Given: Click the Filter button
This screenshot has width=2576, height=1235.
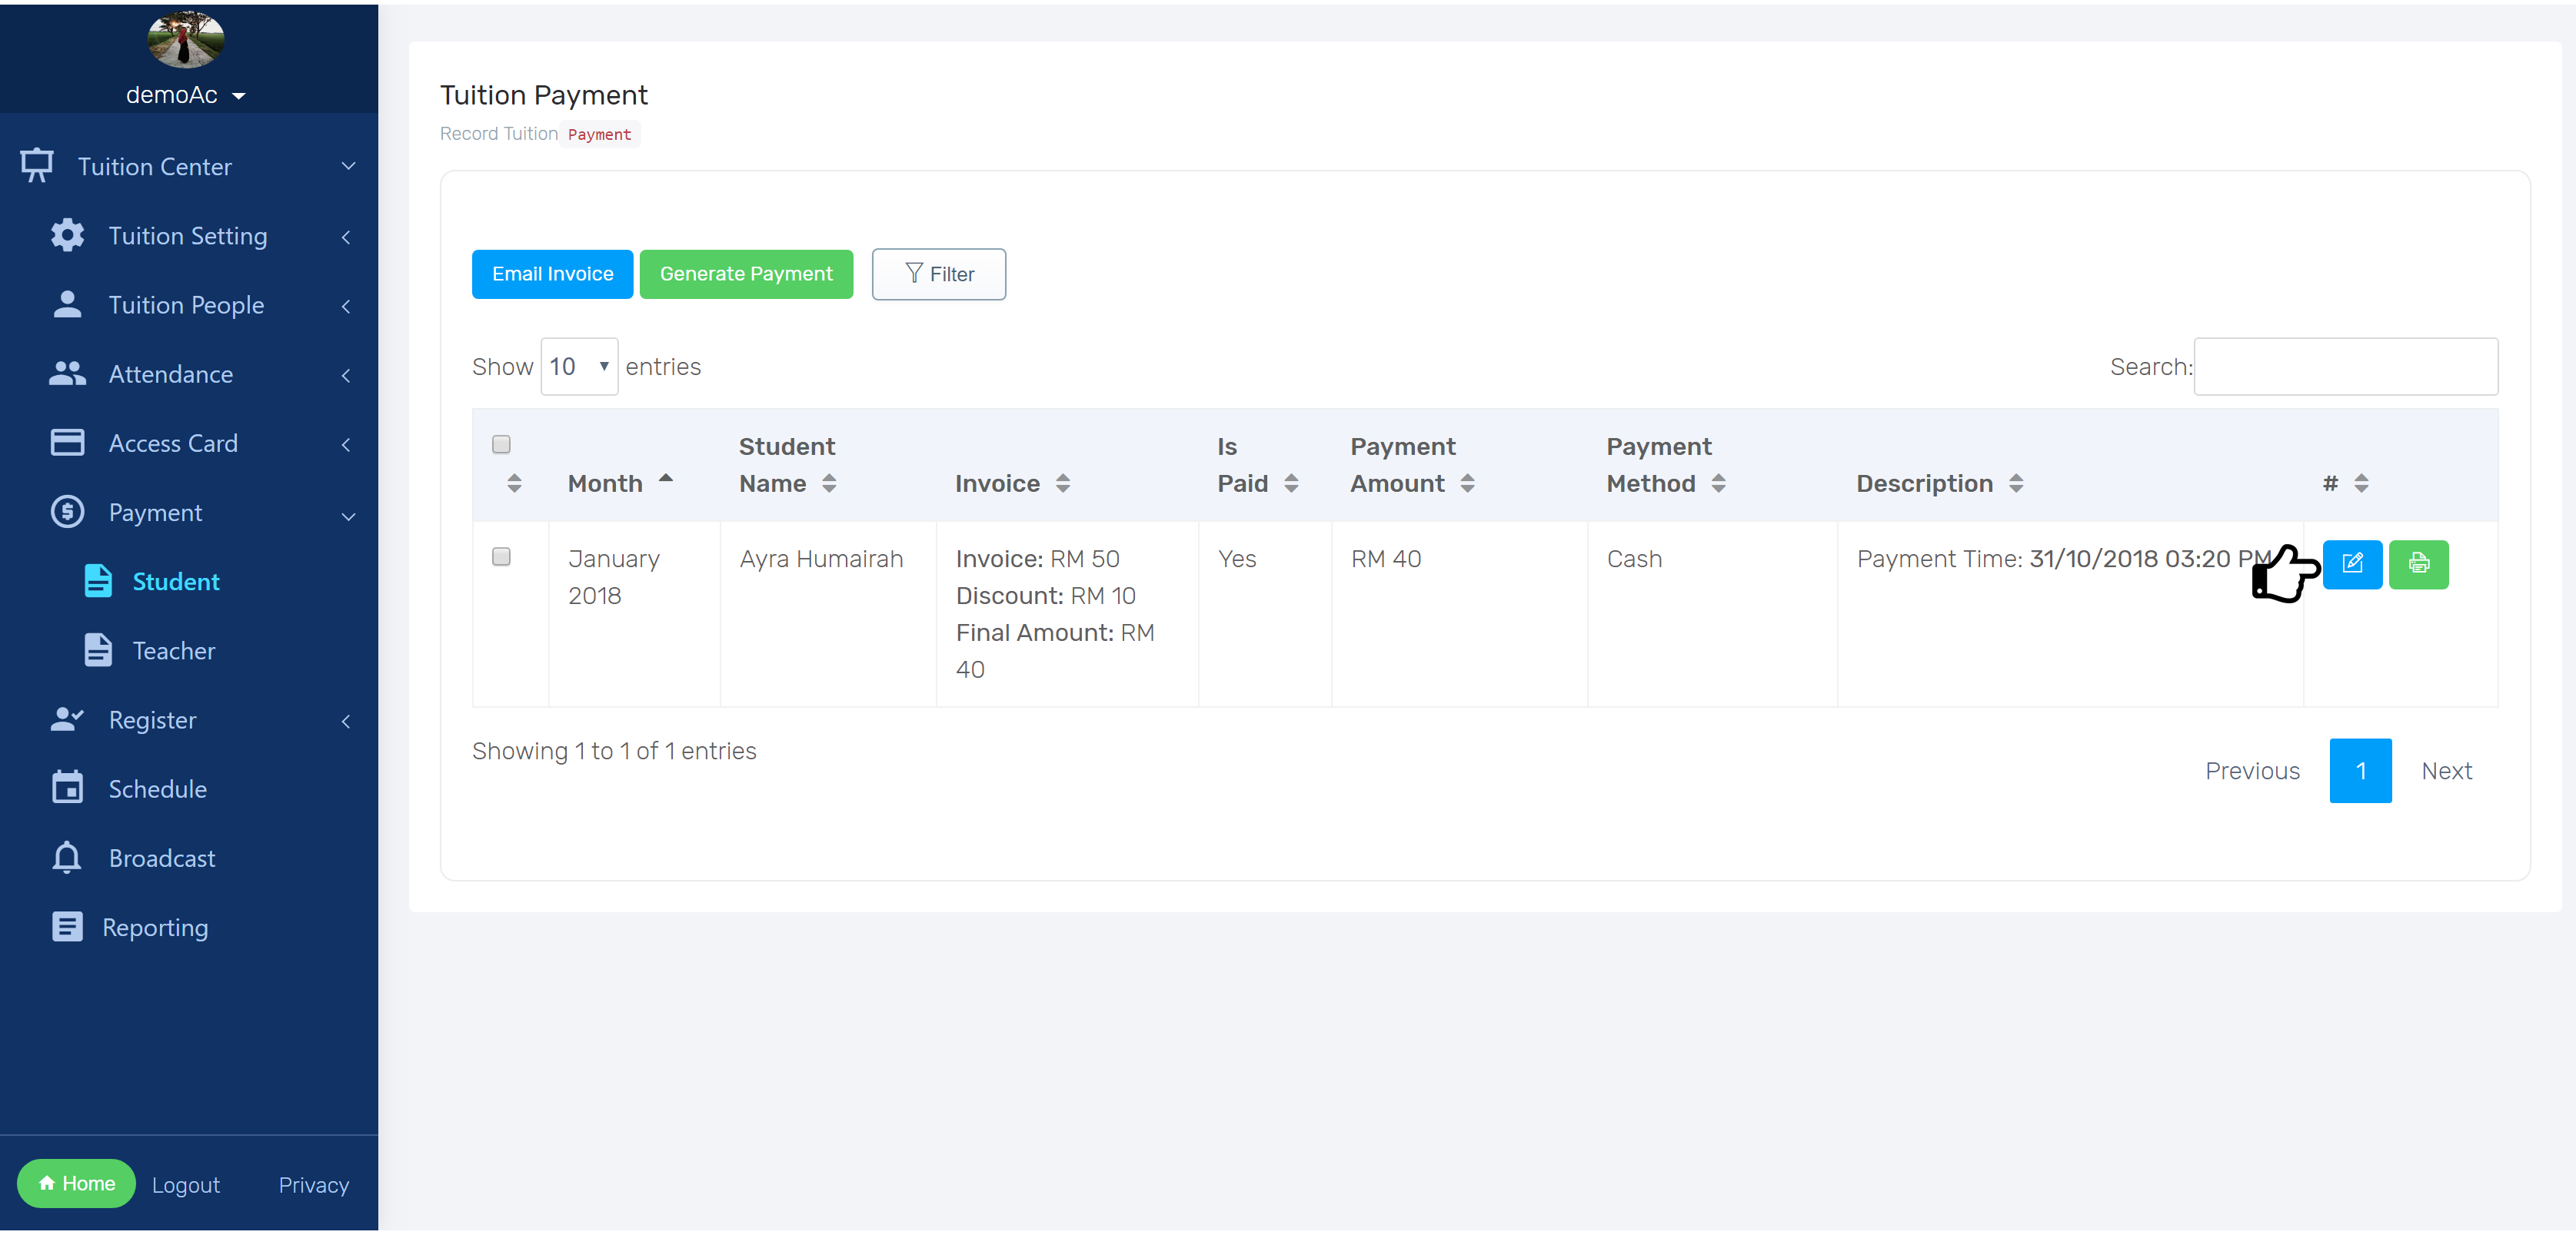Looking at the screenshot, I should coord(938,274).
